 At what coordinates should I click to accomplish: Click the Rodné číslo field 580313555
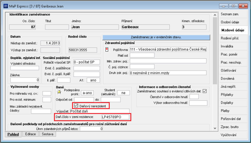(x=83, y=50)
